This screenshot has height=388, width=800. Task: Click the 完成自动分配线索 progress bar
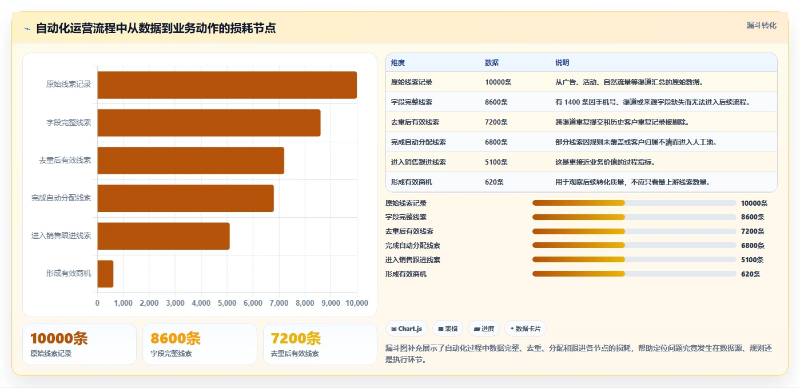click(x=634, y=245)
